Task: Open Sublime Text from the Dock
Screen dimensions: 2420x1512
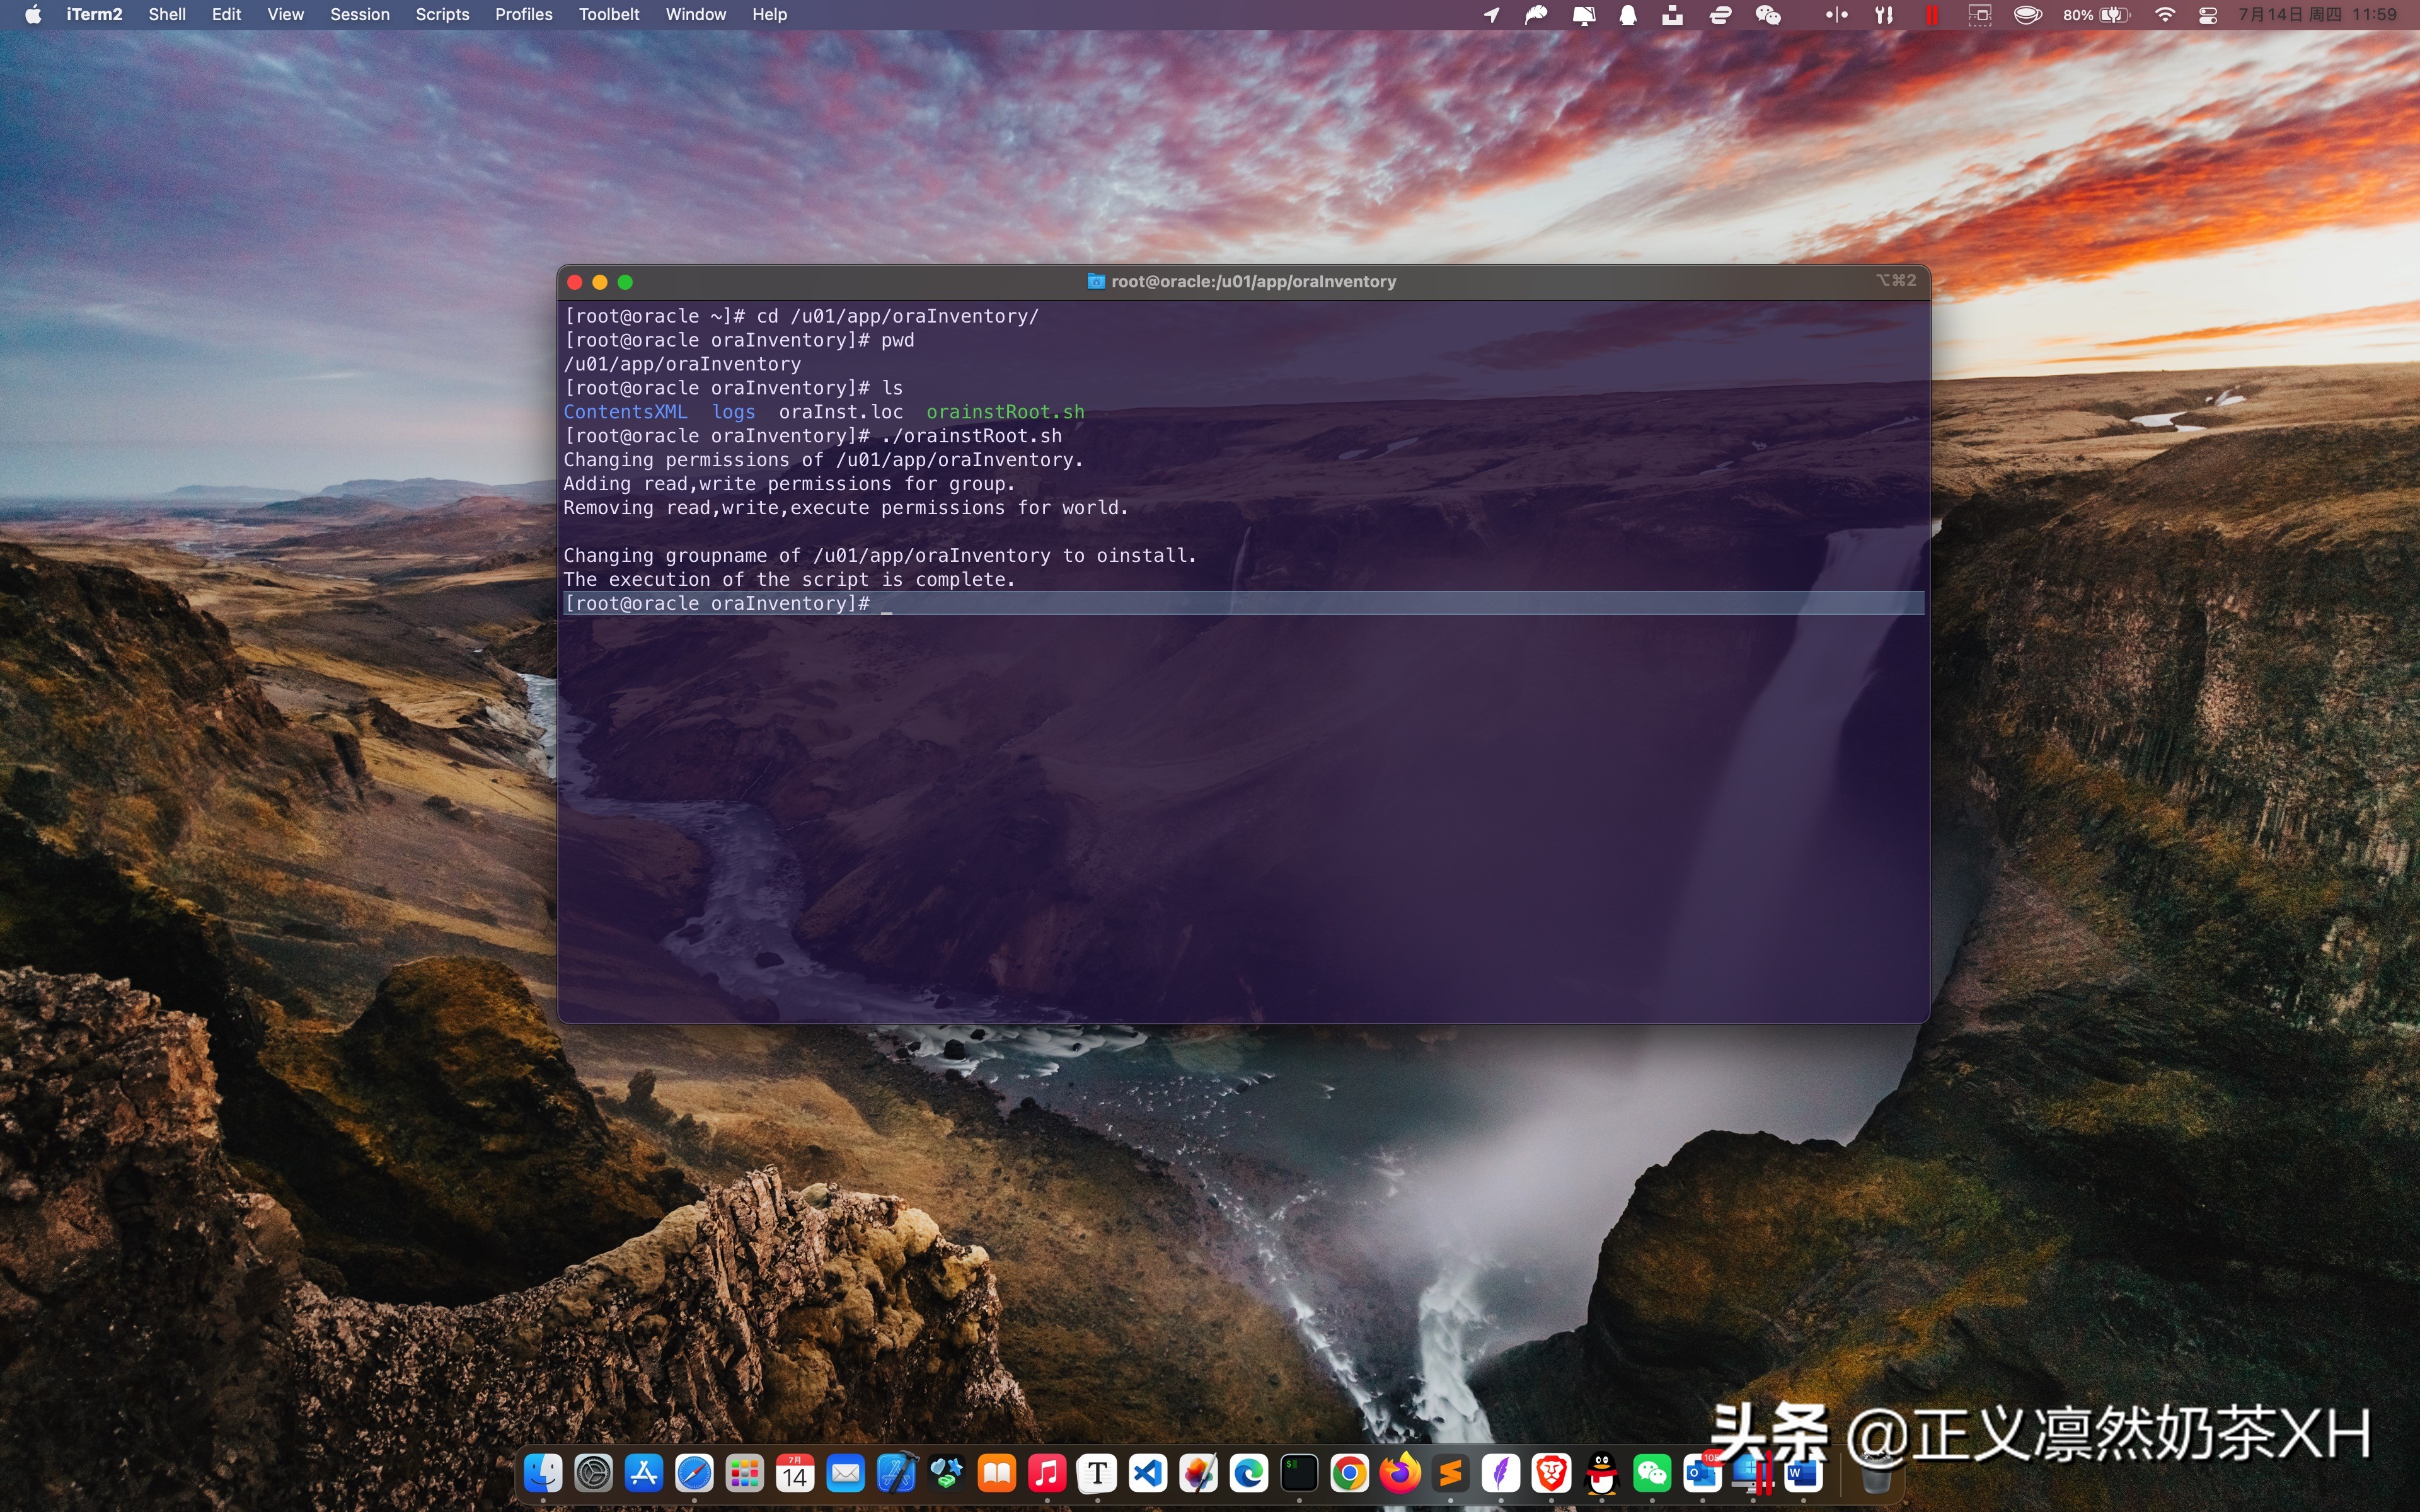Action: pyautogui.click(x=1449, y=1474)
